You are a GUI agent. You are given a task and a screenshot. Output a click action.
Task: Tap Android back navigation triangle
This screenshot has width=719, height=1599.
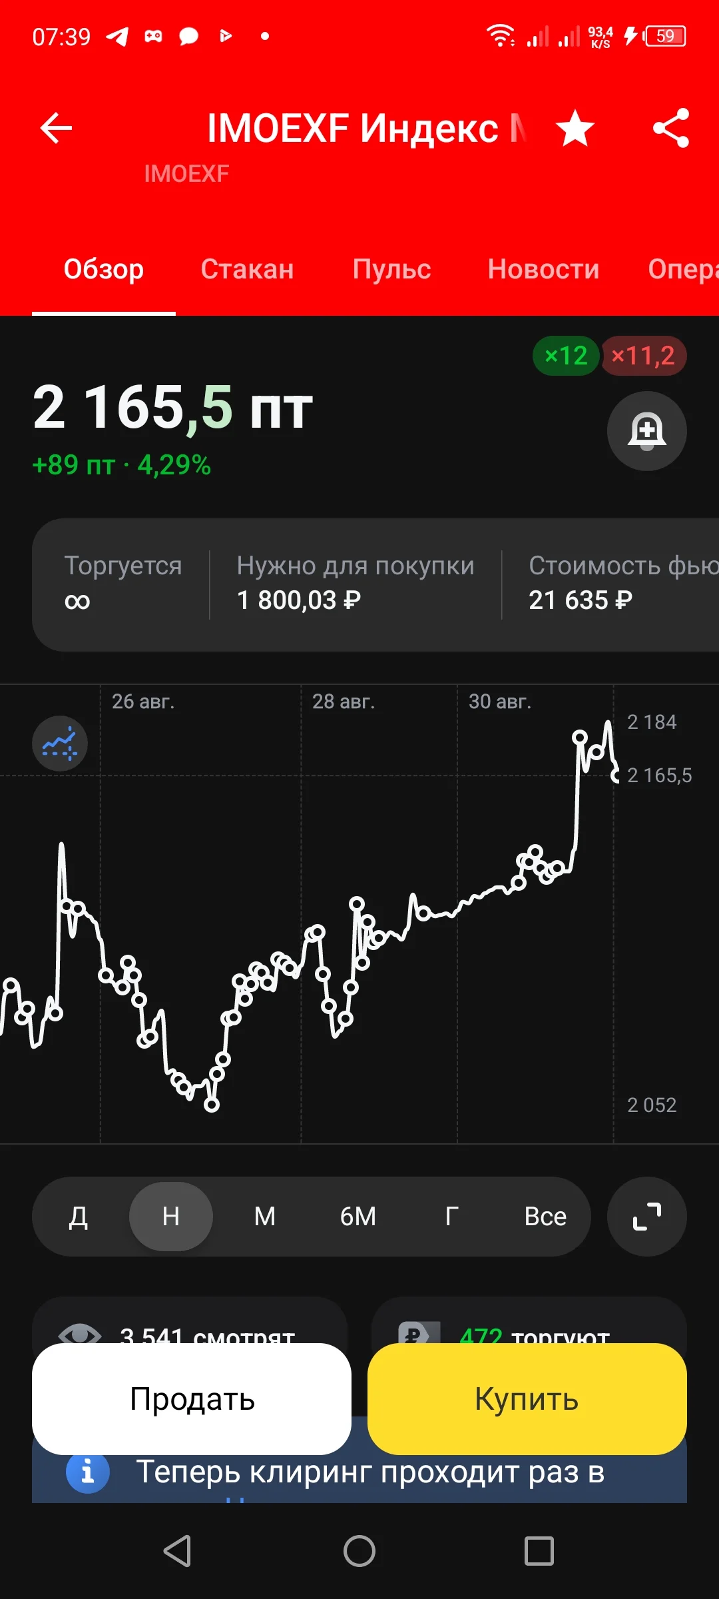(x=178, y=1551)
